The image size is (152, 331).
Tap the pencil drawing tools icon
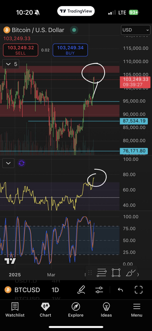pos(81,290)
